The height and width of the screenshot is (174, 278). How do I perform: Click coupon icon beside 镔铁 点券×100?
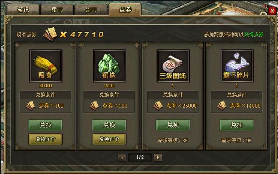94,106
